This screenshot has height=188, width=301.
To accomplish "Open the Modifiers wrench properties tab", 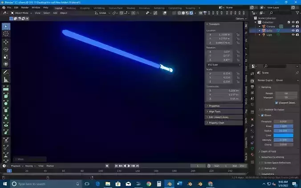I will point(252,125).
